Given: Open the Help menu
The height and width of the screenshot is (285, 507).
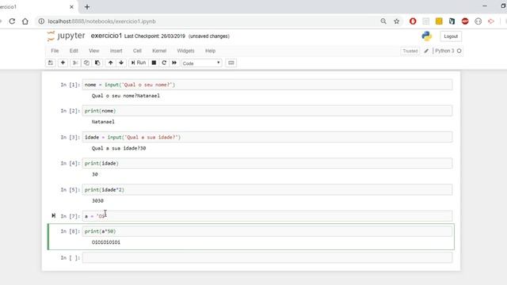Looking at the screenshot, I should [210, 51].
